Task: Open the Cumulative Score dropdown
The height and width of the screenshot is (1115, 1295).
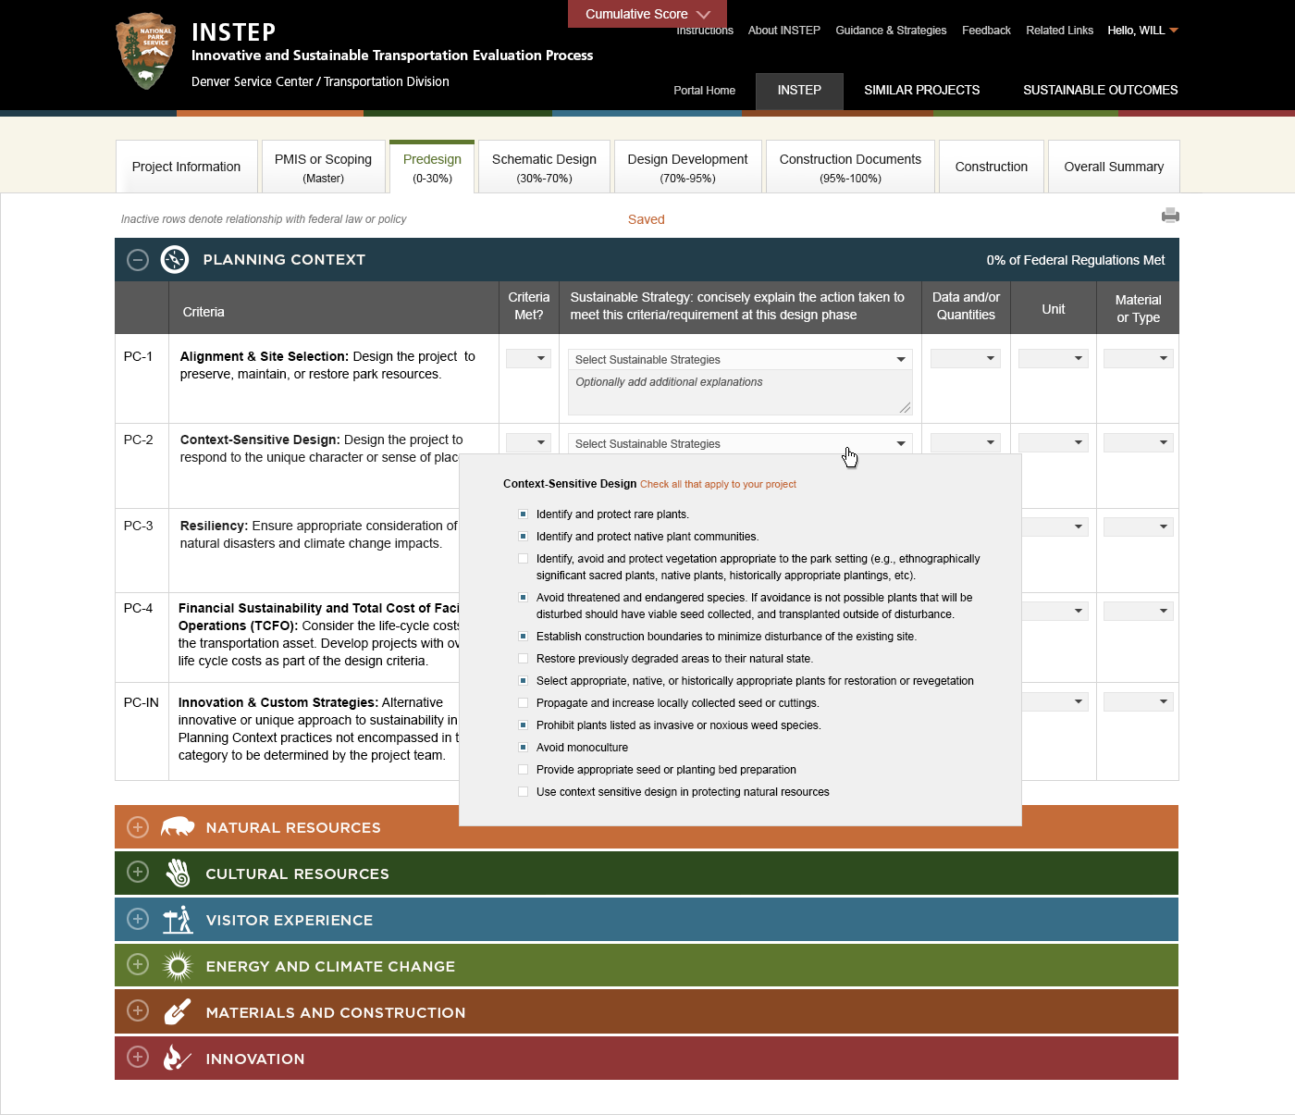Action: 647,14
